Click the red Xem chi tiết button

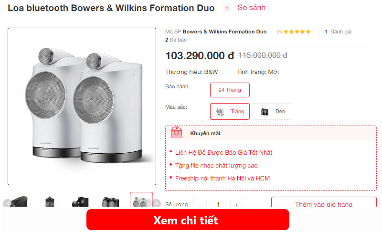[188, 220]
